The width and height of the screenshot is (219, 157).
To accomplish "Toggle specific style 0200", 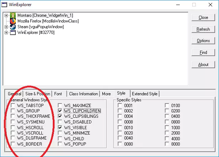I will click(167, 111).
